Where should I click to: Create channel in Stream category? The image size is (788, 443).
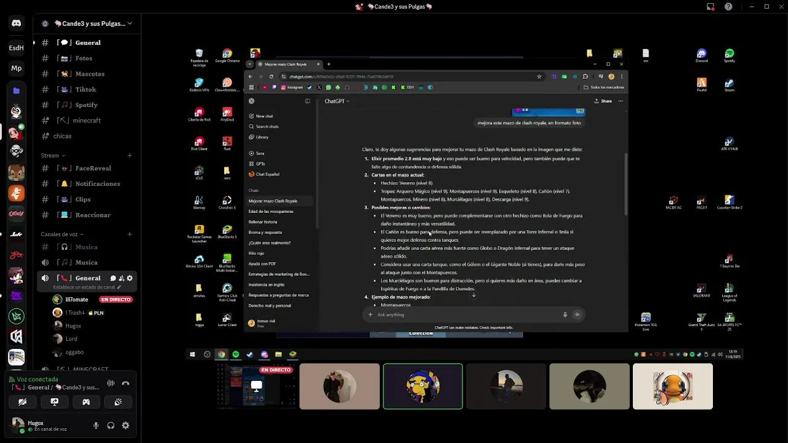tap(129, 156)
